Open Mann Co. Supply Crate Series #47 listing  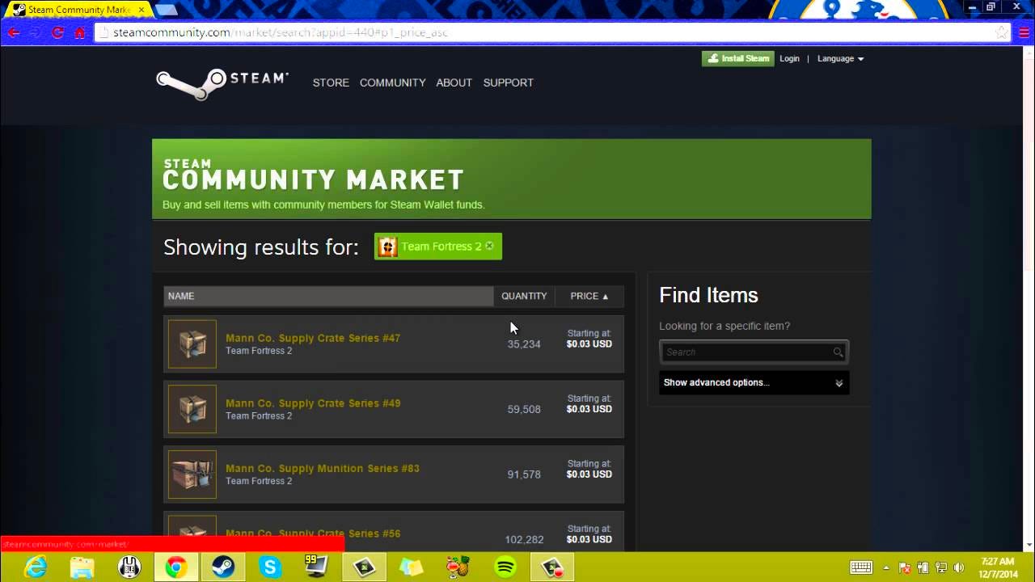(313, 338)
